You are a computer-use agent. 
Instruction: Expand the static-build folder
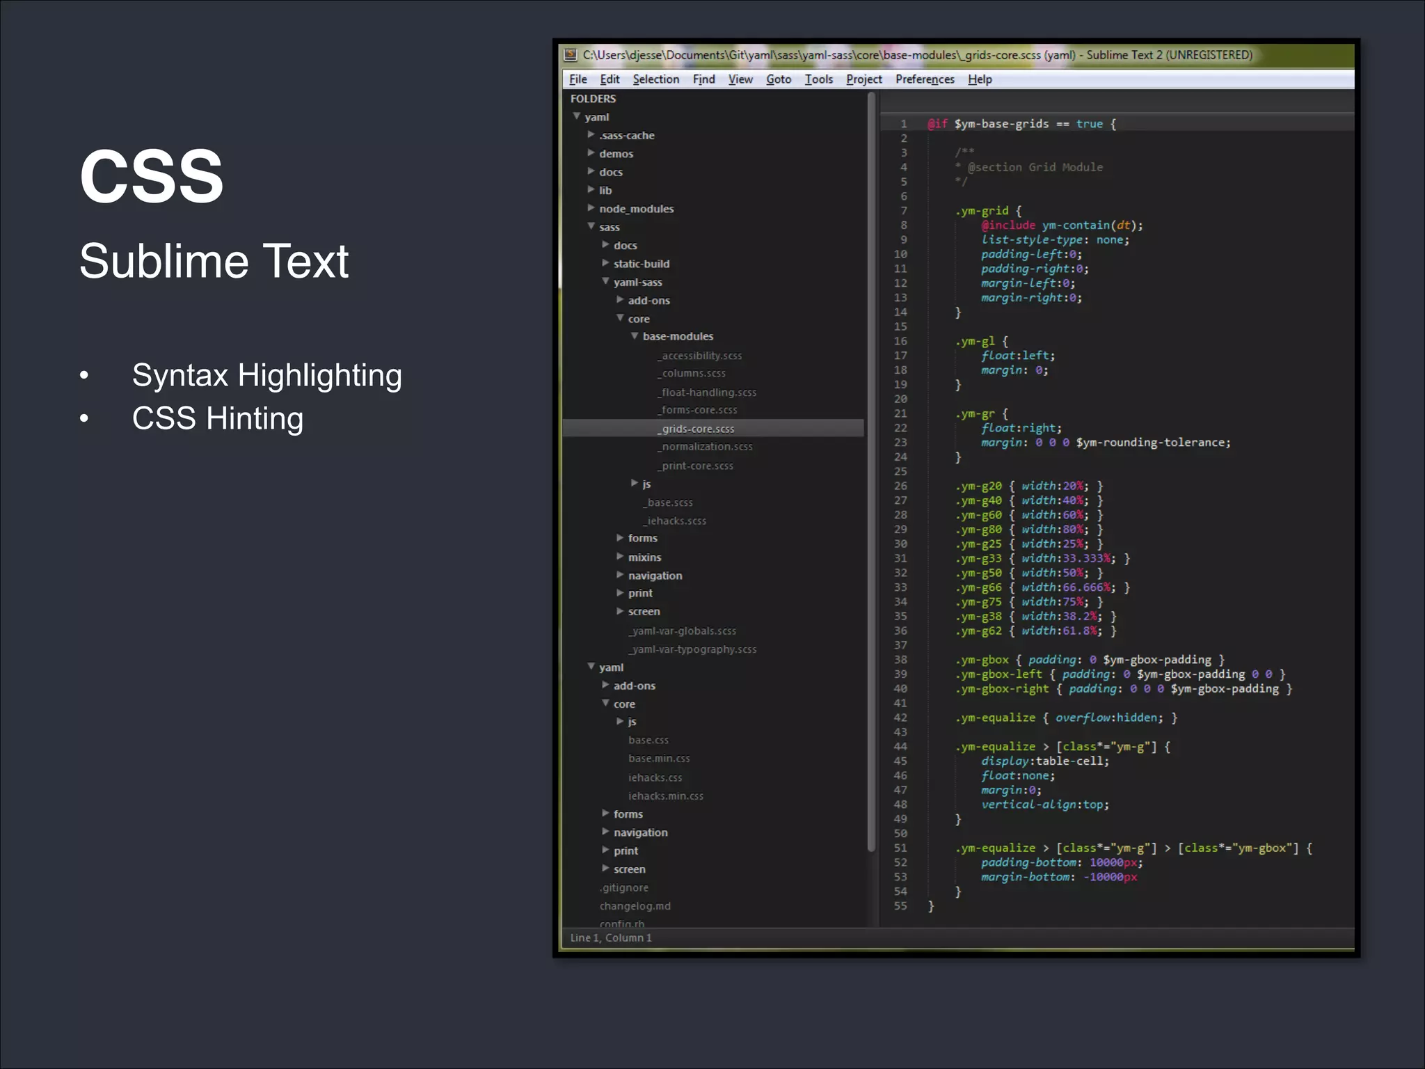[605, 263]
